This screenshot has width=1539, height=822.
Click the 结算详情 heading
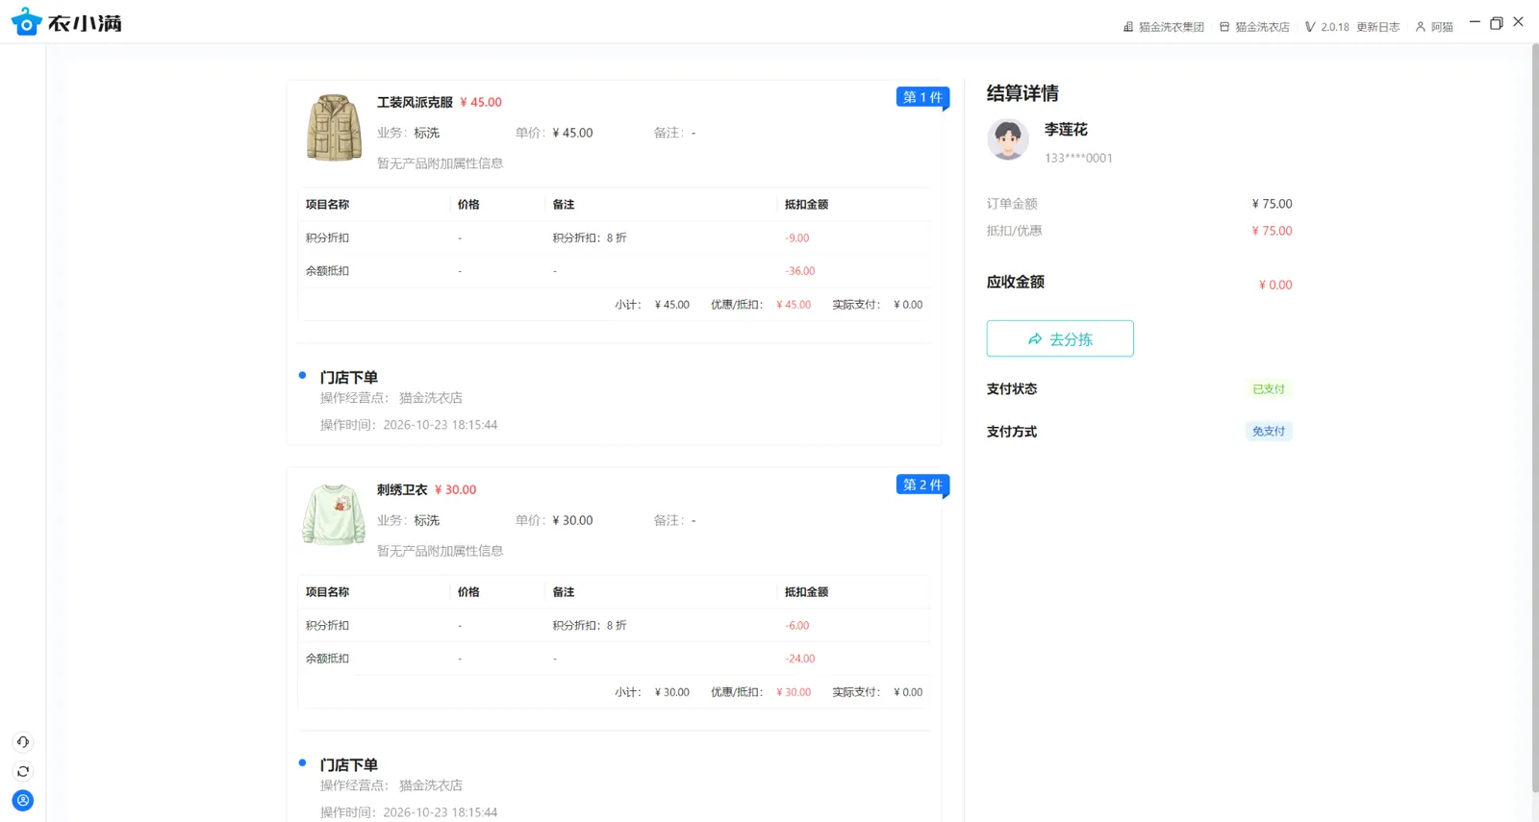1022,93
